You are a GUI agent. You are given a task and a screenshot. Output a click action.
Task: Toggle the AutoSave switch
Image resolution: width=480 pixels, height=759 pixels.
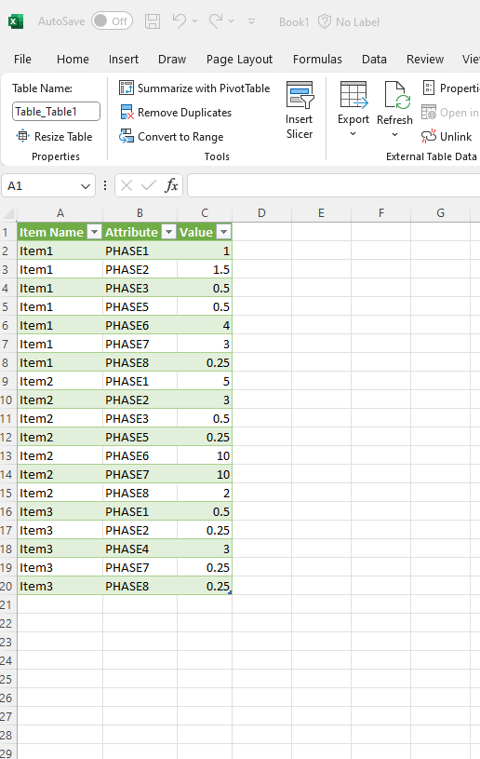click(x=113, y=21)
